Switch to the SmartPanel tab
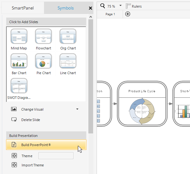This screenshot has height=174, width=190. tap(23, 8)
